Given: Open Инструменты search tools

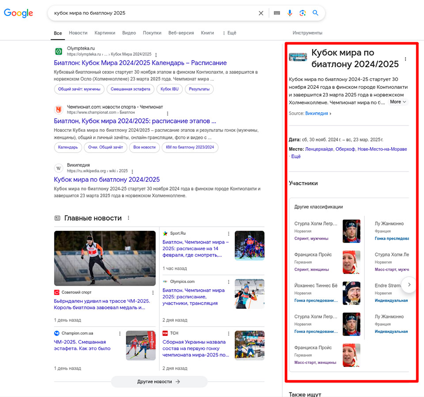Looking at the screenshot, I should 307,33.
